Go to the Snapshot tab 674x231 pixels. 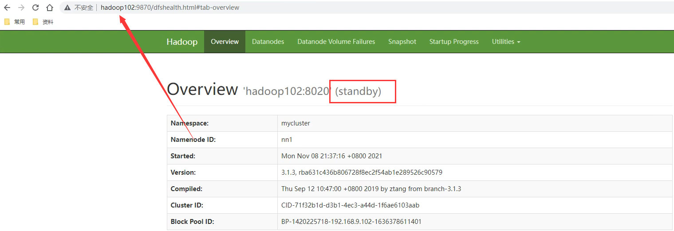(x=402, y=42)
